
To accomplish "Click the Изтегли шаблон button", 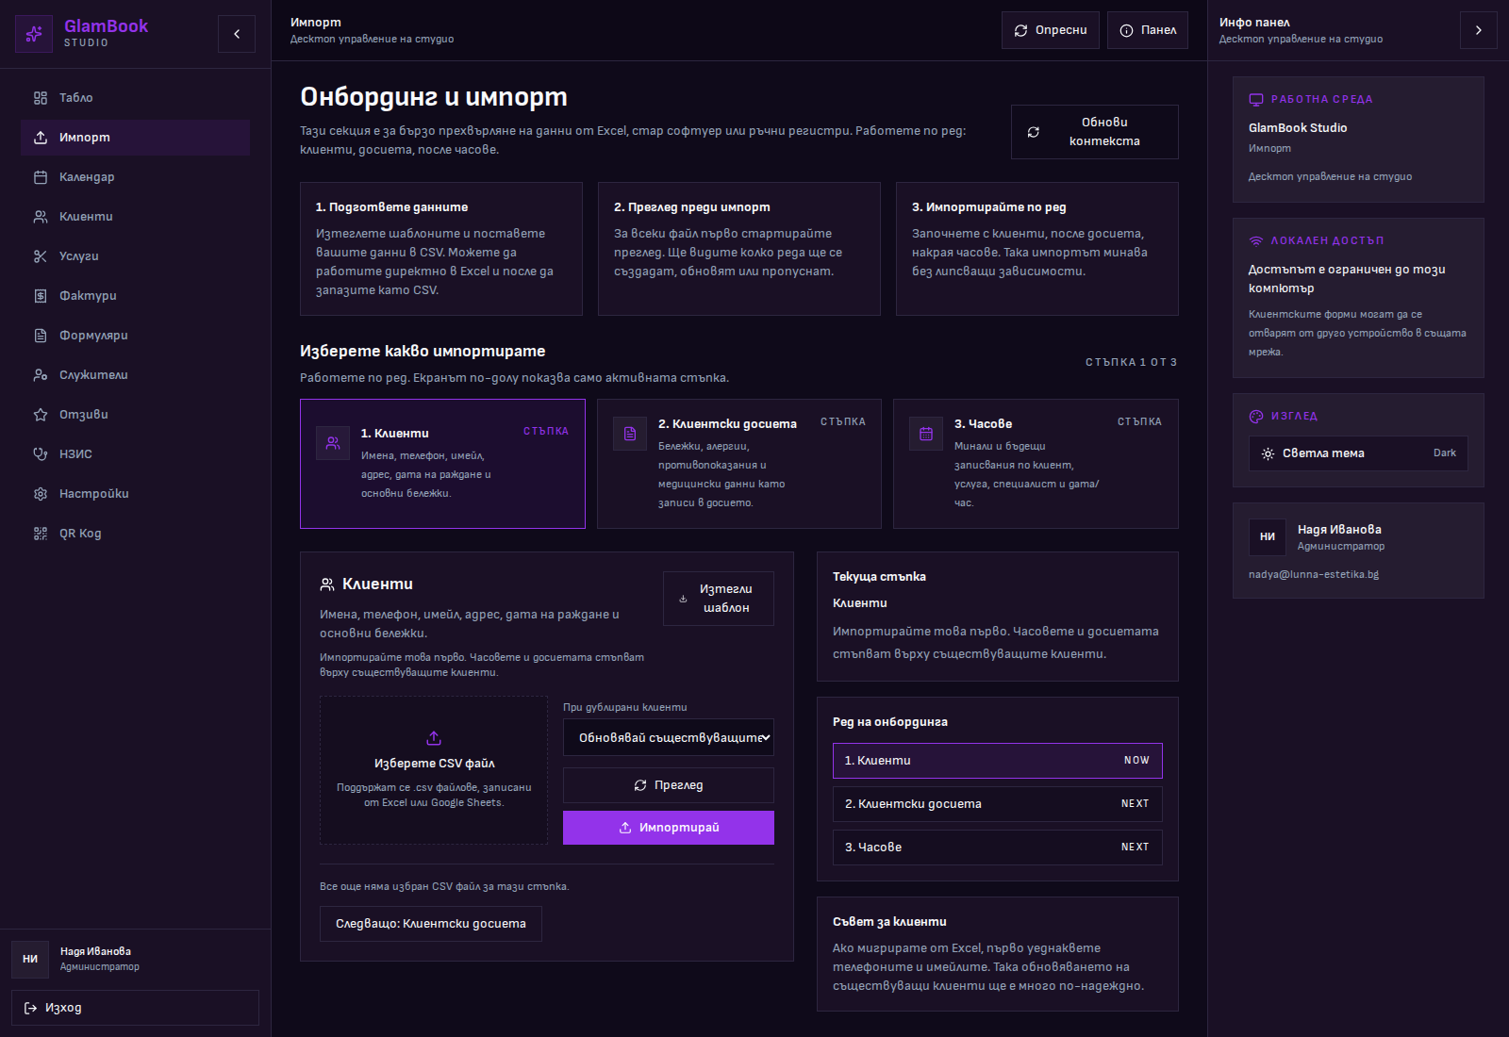I will tap(718, 599).
